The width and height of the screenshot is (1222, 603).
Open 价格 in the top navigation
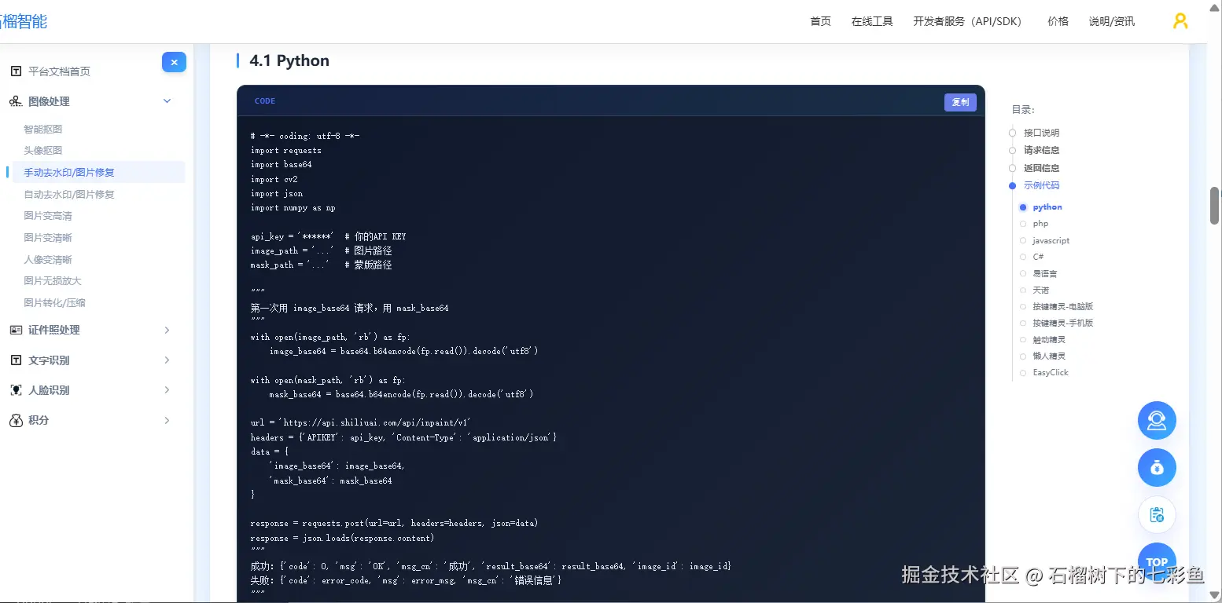[1058, 21]
